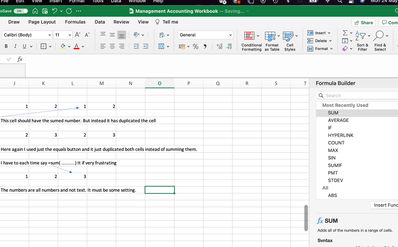The width and height of the screenshot is (398, 247).
Task: Increase decimal places
Action: (220, 46)
